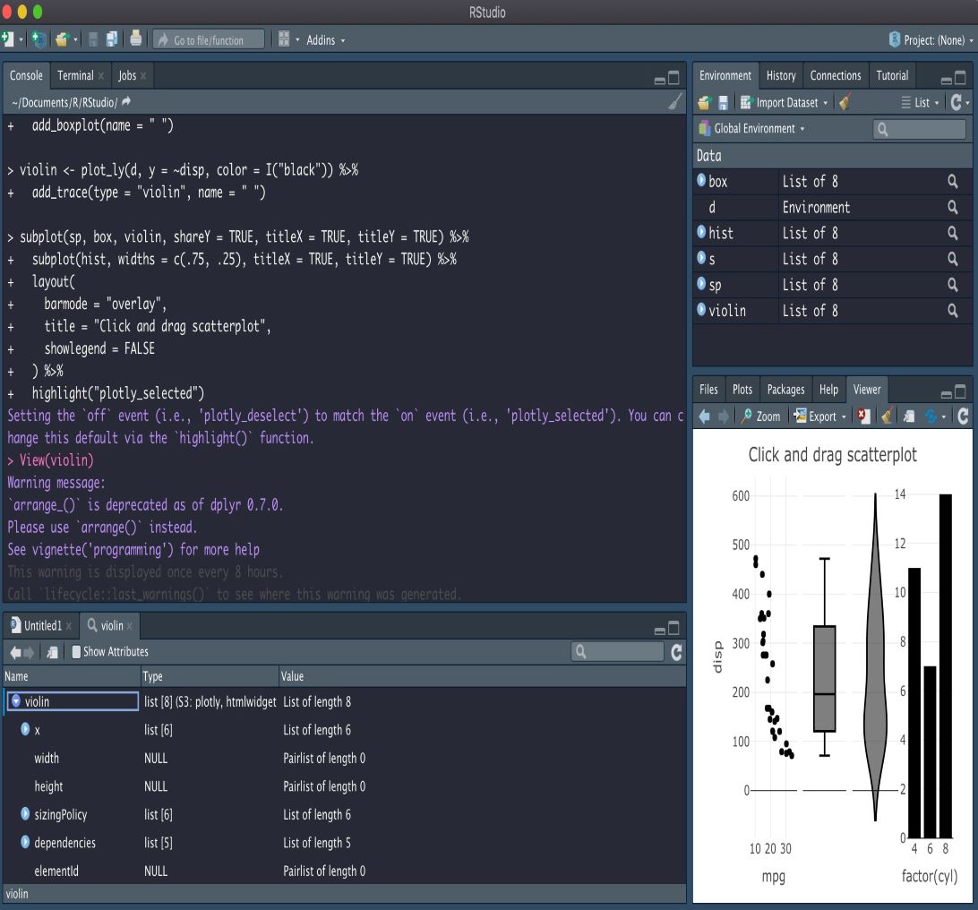Click the Print icon in main toolbar

coord(135,39)
